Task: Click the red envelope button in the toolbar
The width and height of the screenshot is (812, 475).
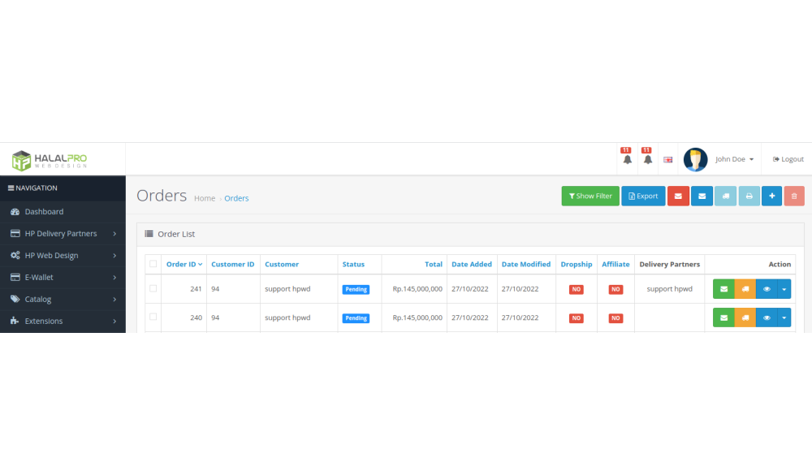Action: coord(678,196)
